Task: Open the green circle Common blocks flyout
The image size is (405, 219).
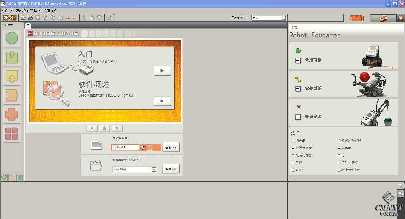Action: tap(12, 38)
